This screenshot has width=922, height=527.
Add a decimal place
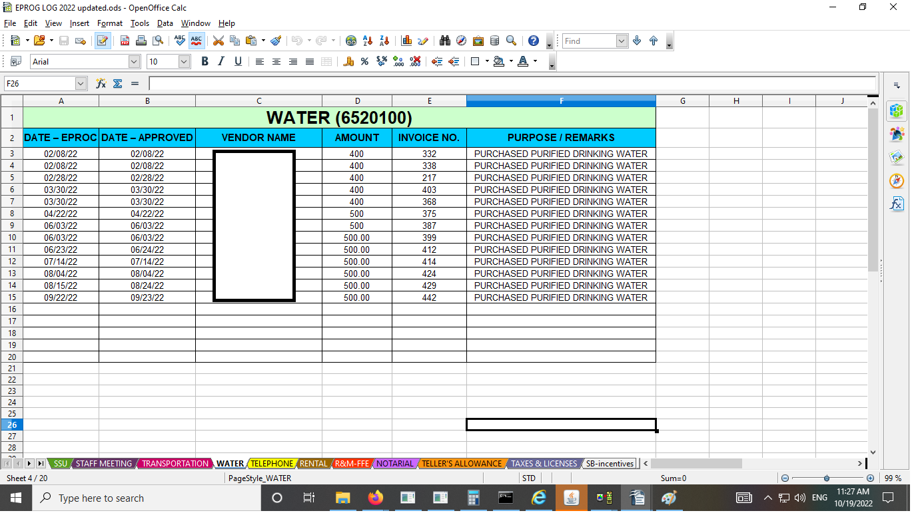coord(398,61)
